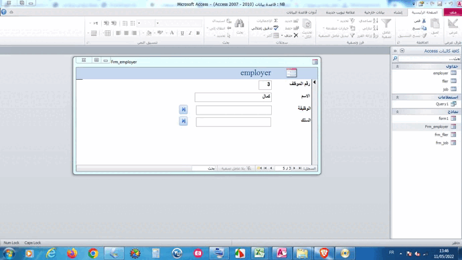Viewport: 462px width, 260px height.
Task: Sort descending with the تنازلي icon
Action: tap(376, 28)
